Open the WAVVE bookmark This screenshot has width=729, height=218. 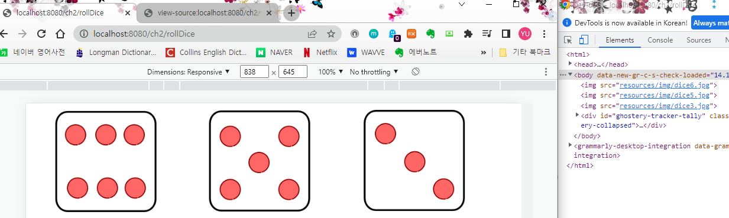pos(367,52)
